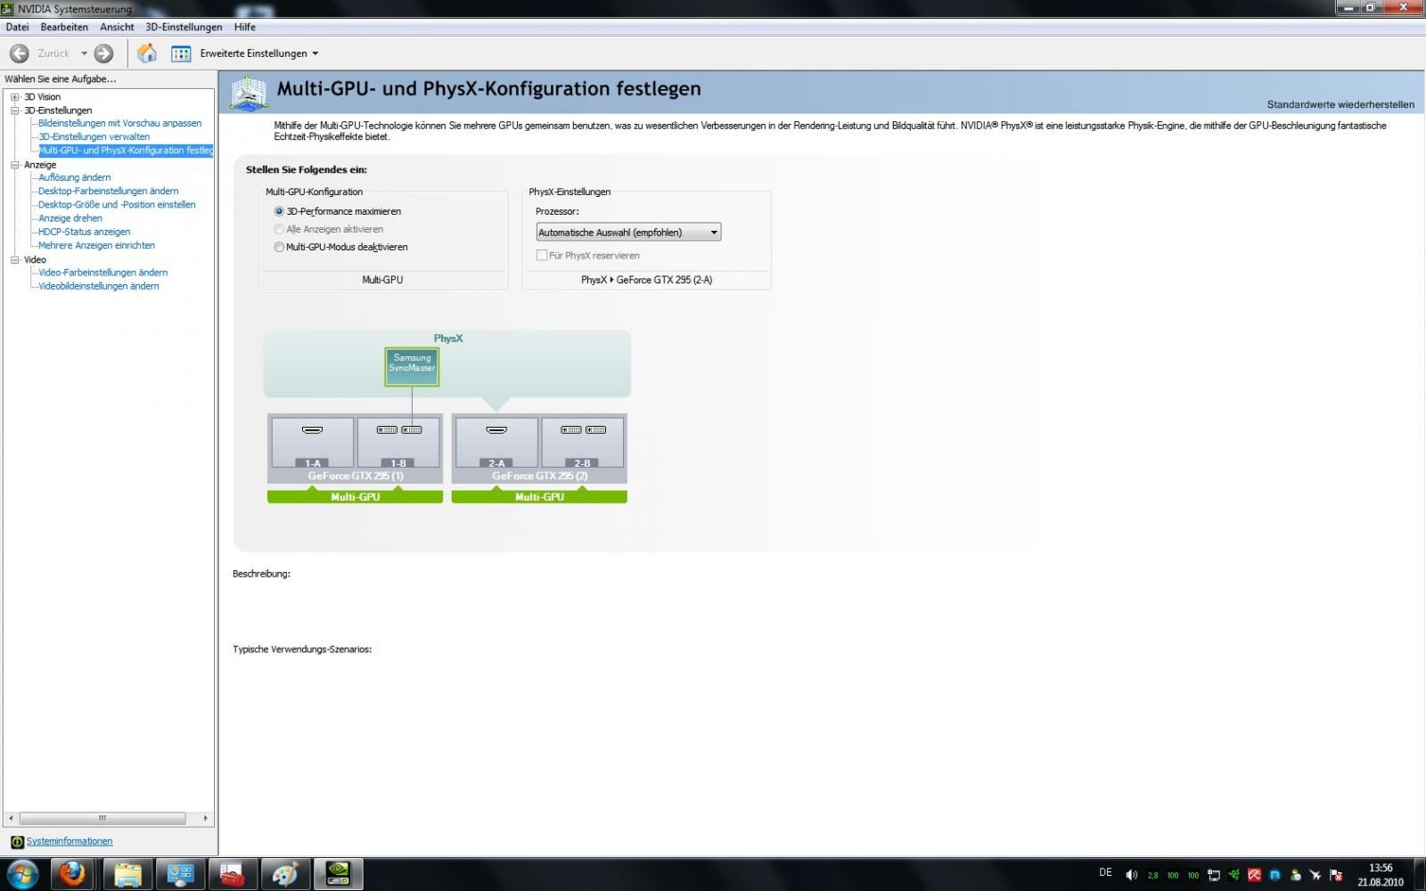The width and height of the screenshot is (1426, 891).
Task: Click the HDMI port on GPU 1-A
Action: pos(312,429)
